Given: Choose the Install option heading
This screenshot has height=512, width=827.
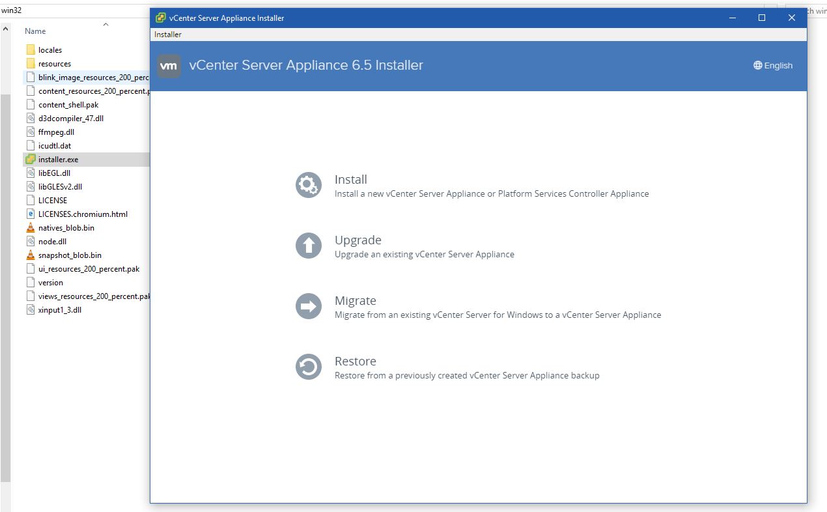Looking at the screenshot, I should click(x=351, y=179).
